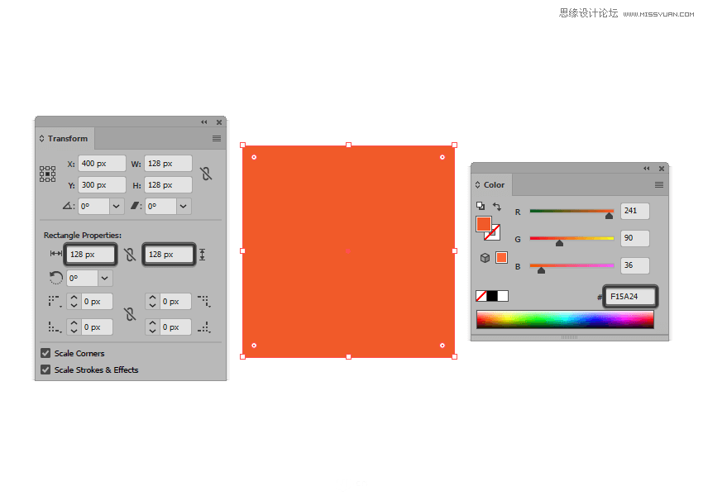Viewport: 703px width, 496px height.
Task: Toggle the link corner radius values icon
Action: [x=129, y=314]
